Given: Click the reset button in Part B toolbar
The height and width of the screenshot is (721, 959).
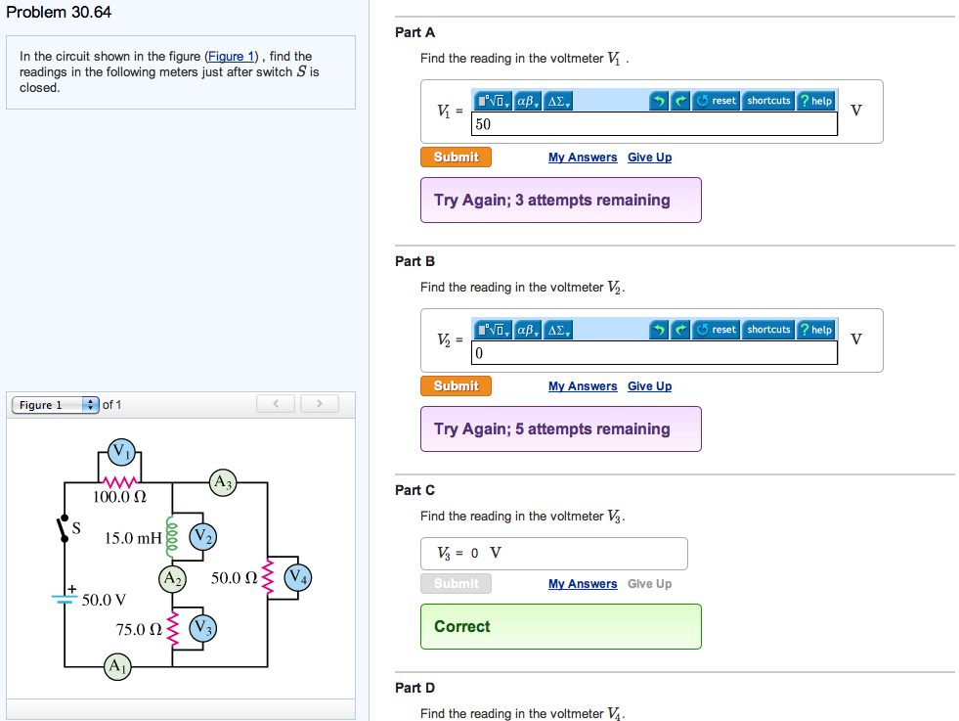Looking at the screenshot, I should point(717,330).
